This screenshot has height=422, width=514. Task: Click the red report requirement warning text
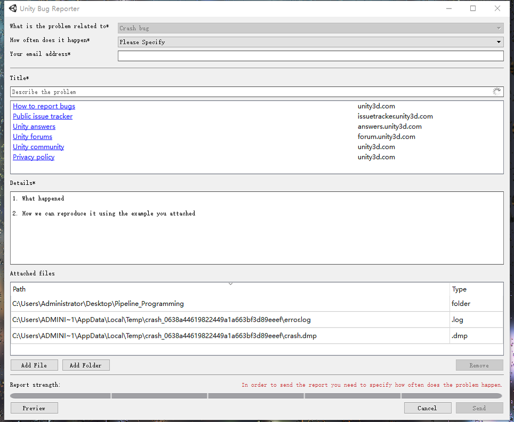372,385
